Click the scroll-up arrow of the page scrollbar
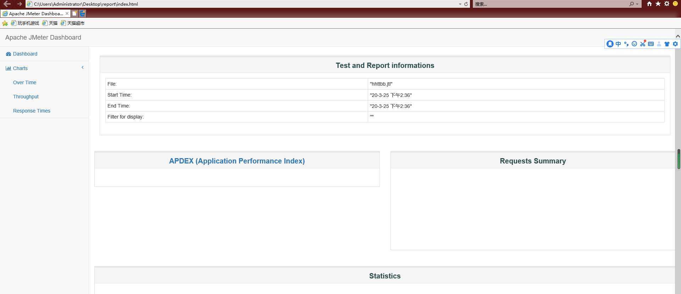The width and height of the screenshot is (681, 294). 678,36
